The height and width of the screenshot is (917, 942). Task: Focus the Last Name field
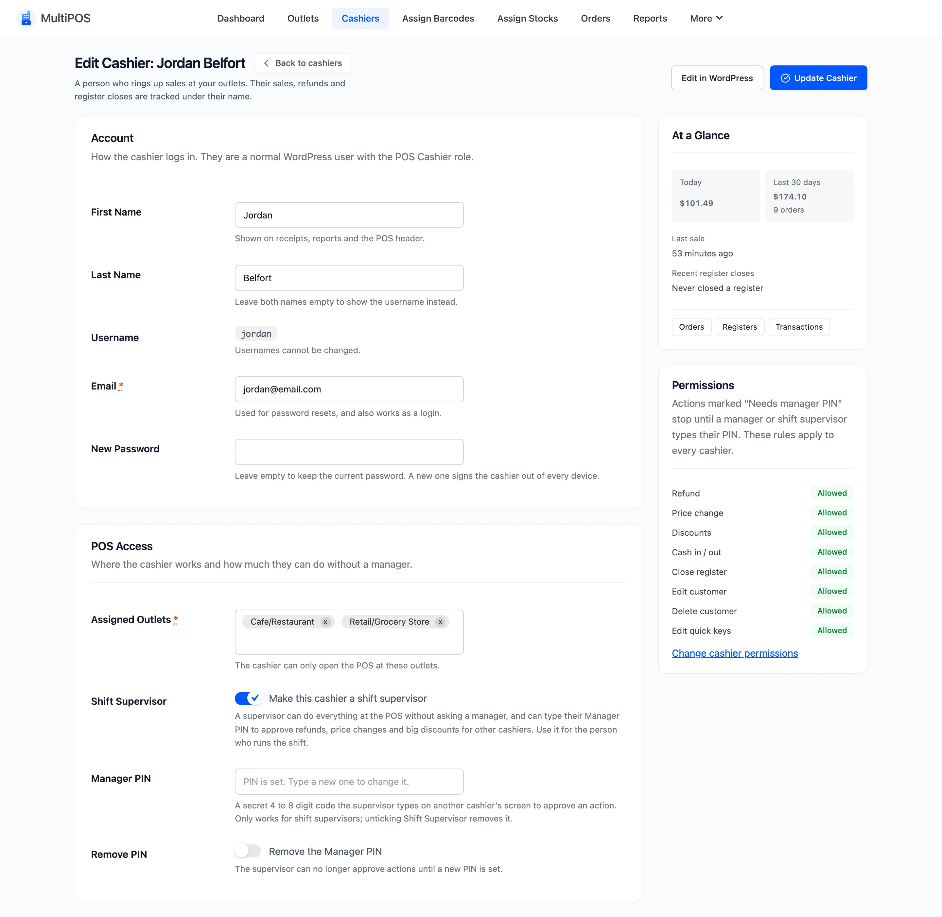(x=349, y=278)
